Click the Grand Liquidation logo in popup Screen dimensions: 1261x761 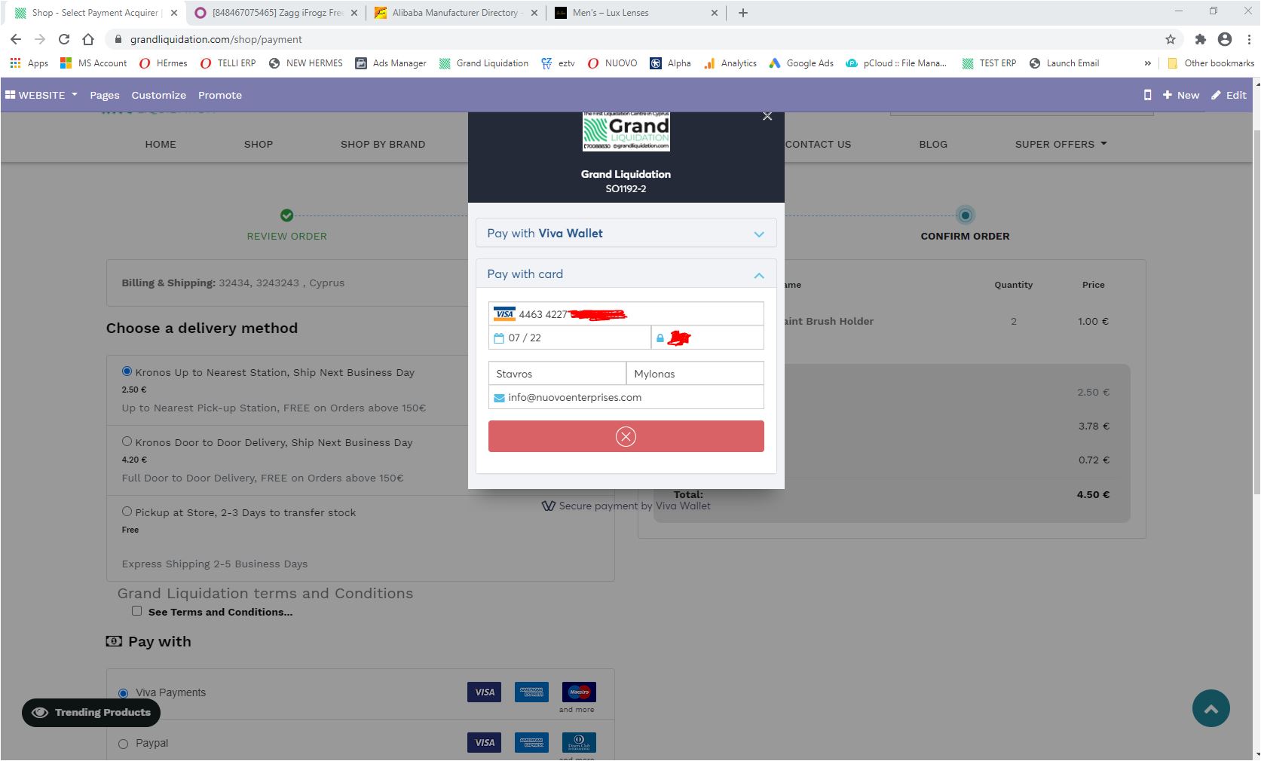click(x=626, y=131)
